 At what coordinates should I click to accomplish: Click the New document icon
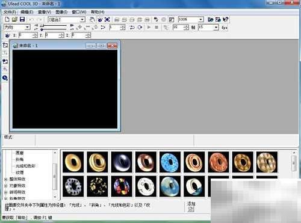tap(7, 19)
